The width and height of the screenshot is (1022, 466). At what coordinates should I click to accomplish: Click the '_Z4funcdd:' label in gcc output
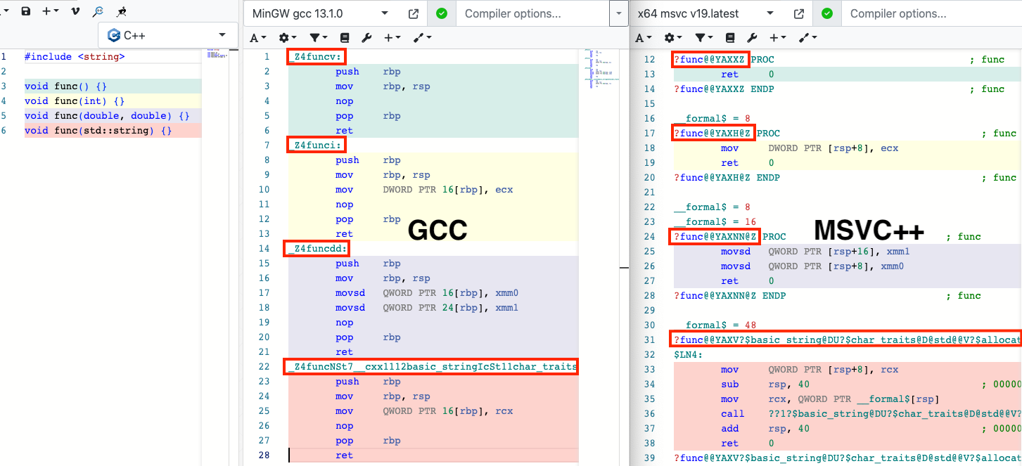318,249
